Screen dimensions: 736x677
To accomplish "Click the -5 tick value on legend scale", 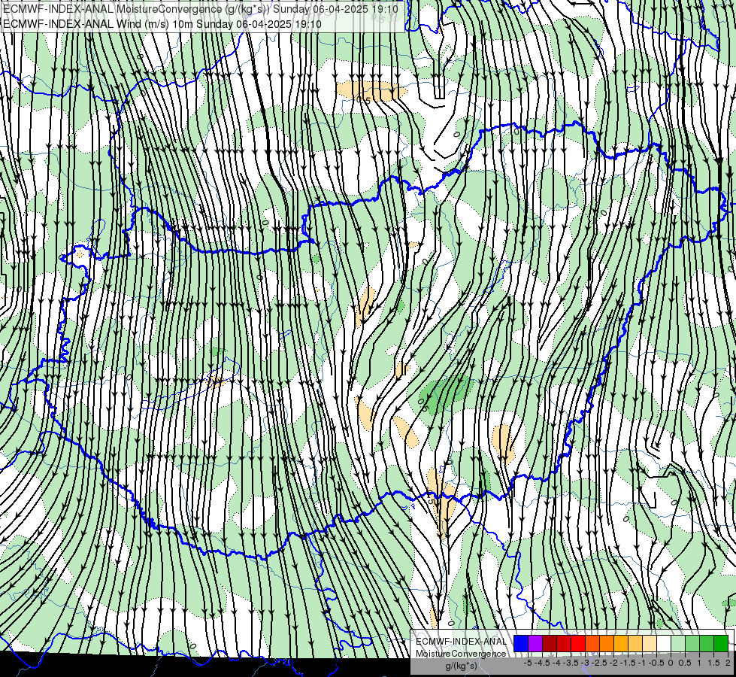I will (528, 663).
